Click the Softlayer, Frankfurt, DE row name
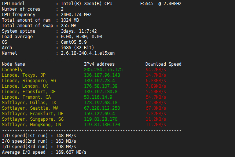The width and height of the screenshot is (235, 157). tap(33, 114)
